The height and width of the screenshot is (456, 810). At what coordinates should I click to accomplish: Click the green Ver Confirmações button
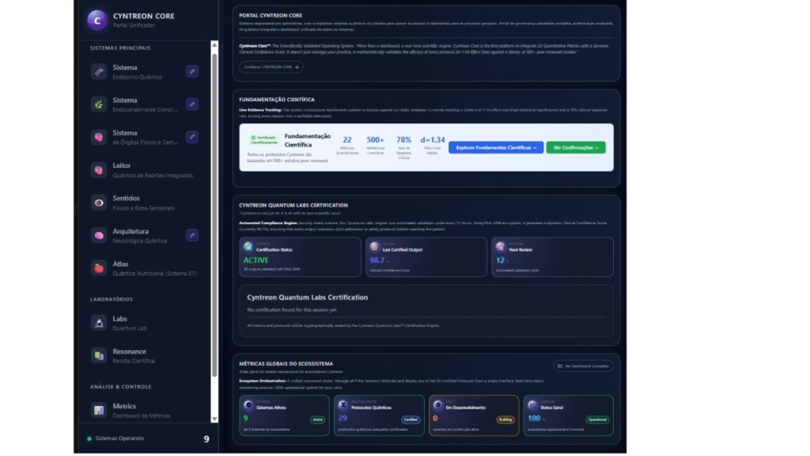[575, 147]
